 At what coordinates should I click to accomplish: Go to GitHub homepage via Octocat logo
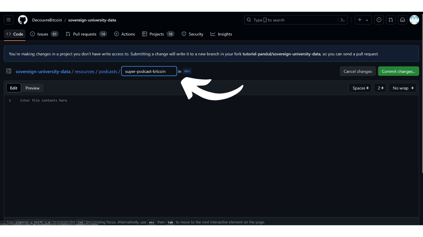[x=23, y=20]
